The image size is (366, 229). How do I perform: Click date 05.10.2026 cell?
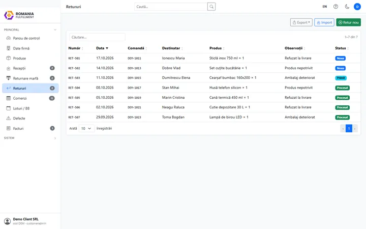pyautogui.click(x=105, y=97)
